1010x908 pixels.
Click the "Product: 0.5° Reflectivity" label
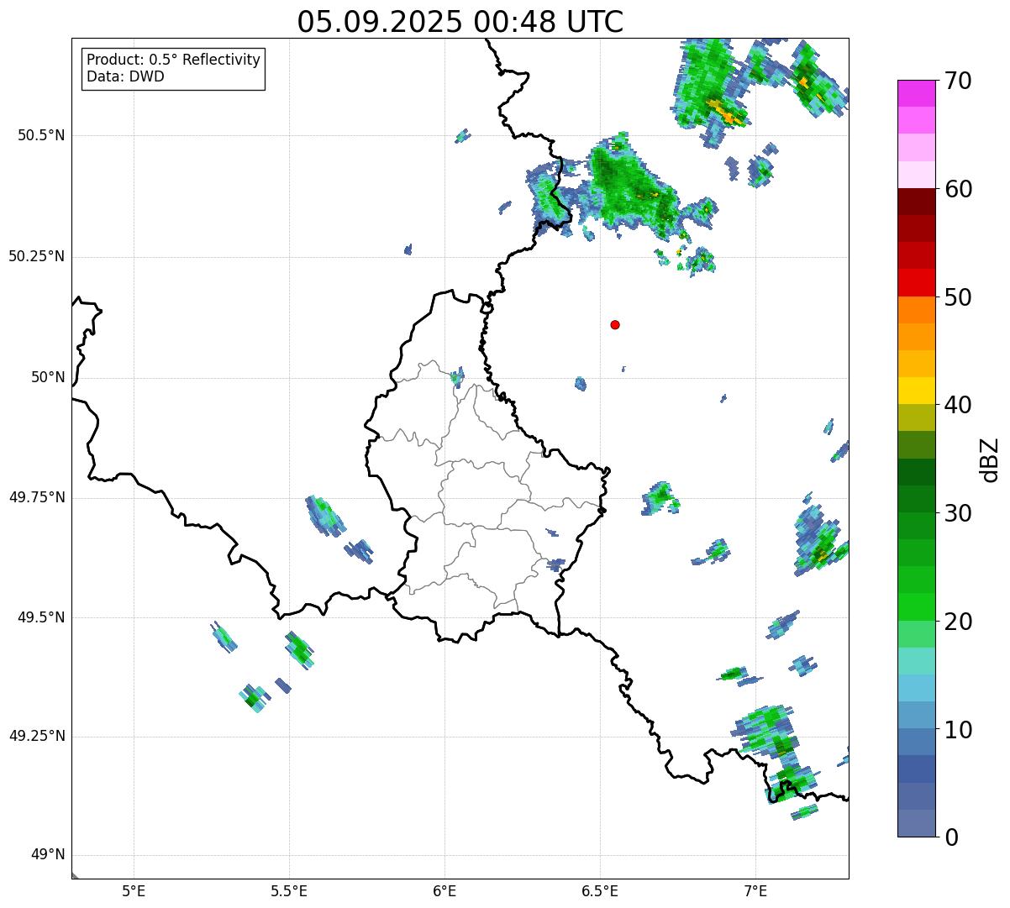pos(173,60)
